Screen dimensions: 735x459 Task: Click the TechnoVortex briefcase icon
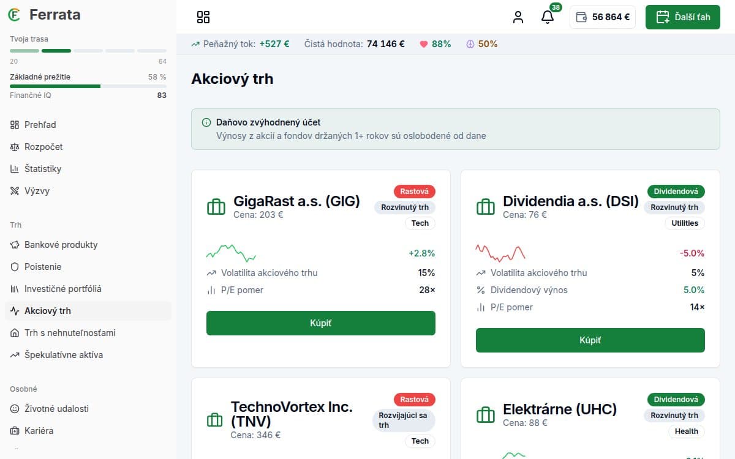[215, 420]
